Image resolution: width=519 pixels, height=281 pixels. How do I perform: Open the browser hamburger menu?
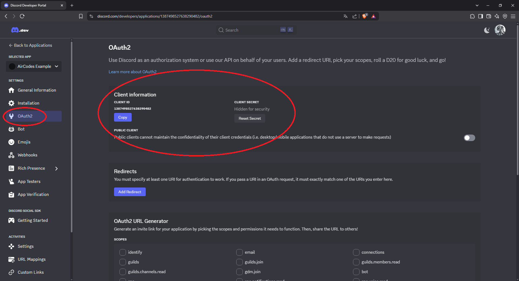point(513,16)
